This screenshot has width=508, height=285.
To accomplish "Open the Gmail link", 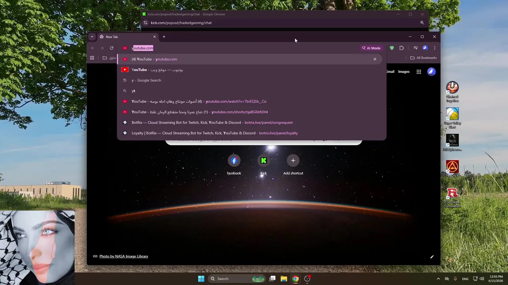I will pyautogui.click(x=390, y=72).
